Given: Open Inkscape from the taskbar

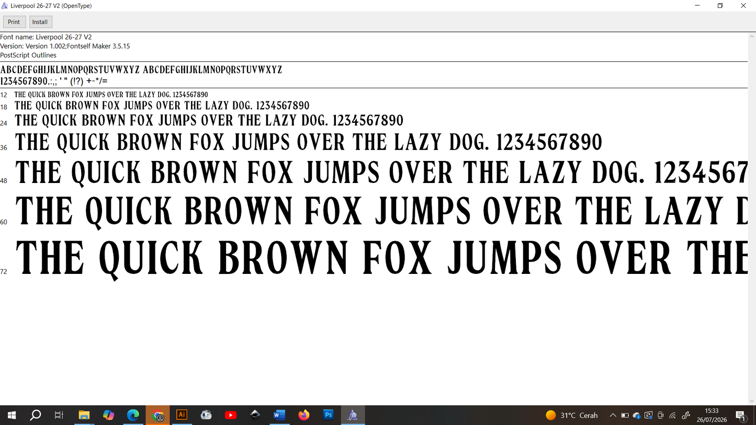Looking at the screenshot, I should click(x=255, y=415).
